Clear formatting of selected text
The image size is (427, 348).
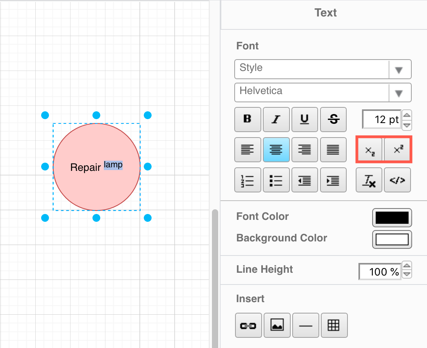coord(369,180)
